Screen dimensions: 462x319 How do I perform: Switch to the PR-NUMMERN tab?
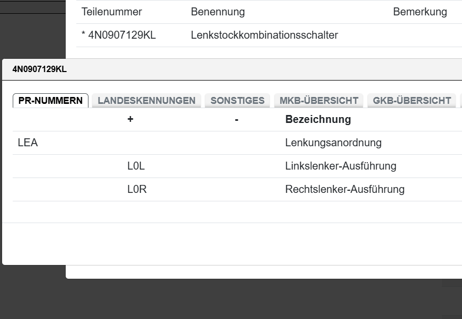pyautogui.click(x=50, y=101)
